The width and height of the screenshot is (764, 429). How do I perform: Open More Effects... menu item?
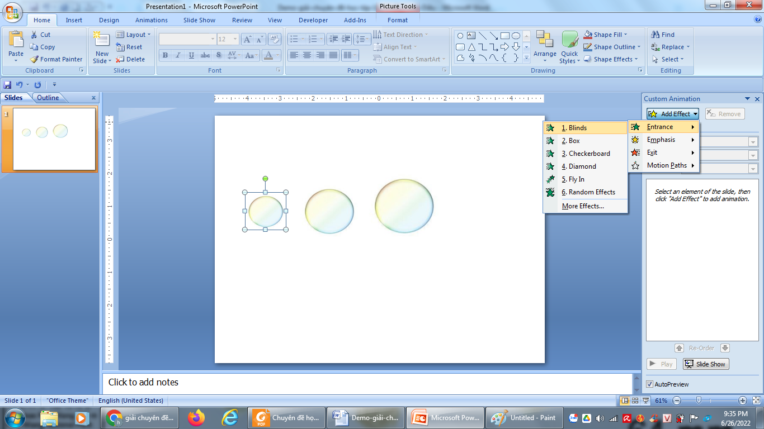coord(585,206)
